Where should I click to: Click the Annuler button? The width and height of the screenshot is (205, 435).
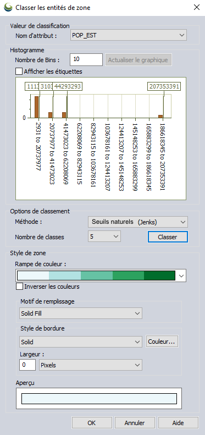(x=135, y=423)
